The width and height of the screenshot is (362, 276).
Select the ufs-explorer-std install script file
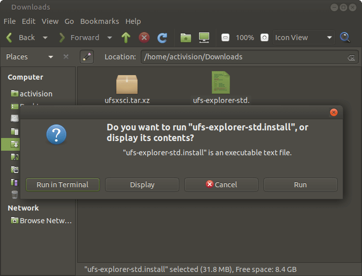pyautogui.click(x=221, y=88)
